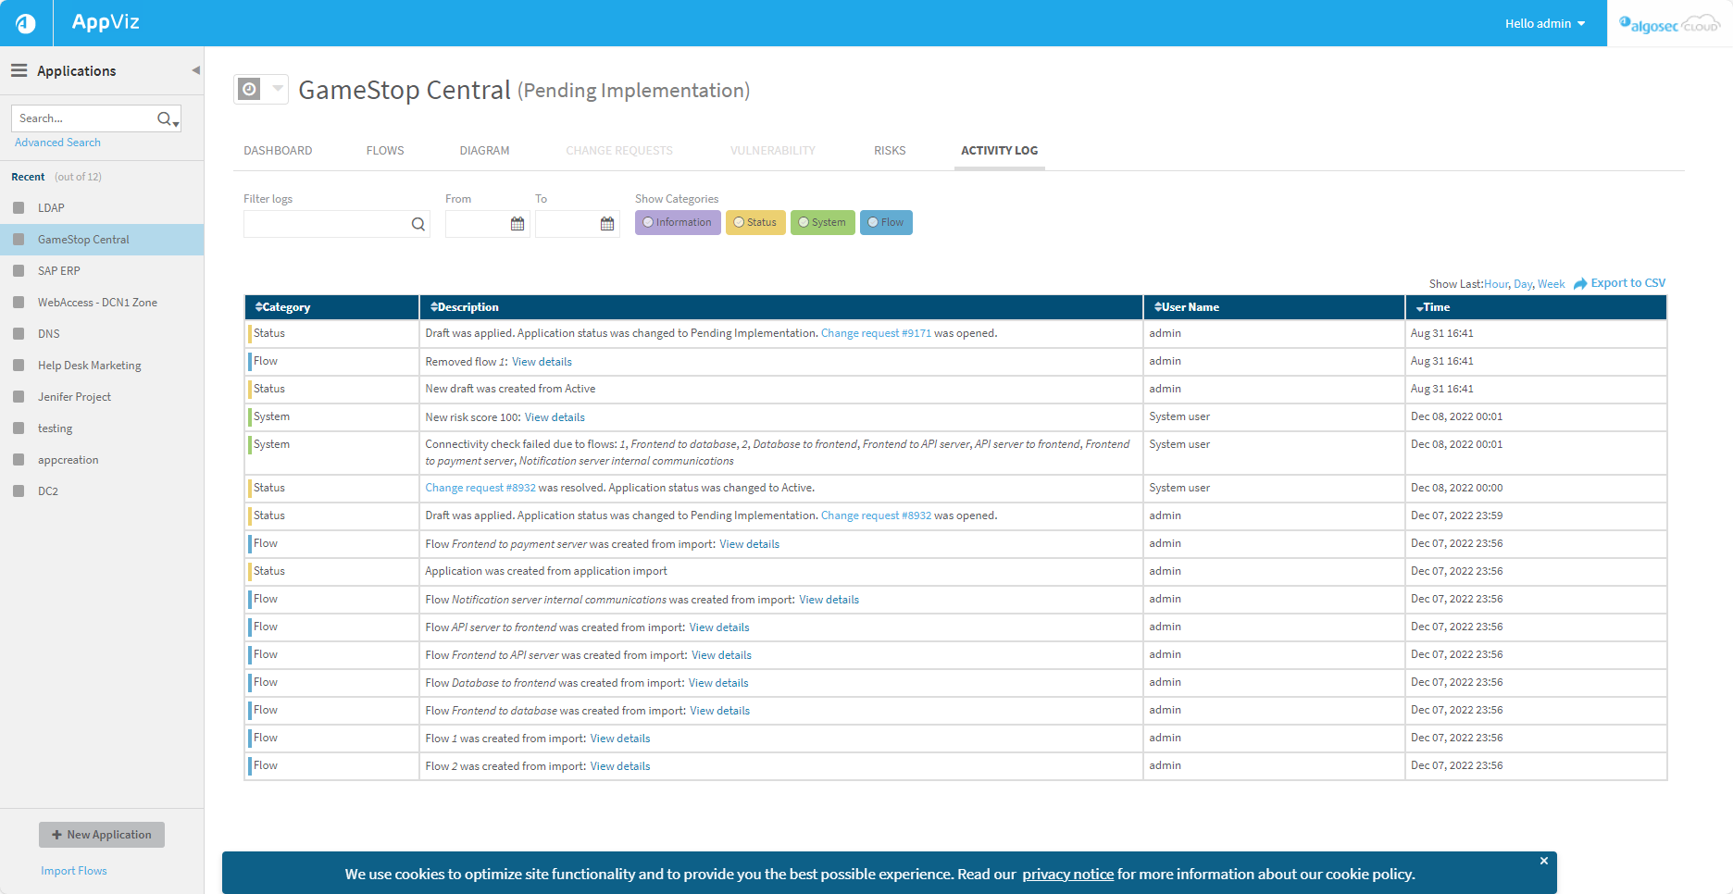Open the From date calendar picker
Screen dimensions: 1733x894
[517, 224]
